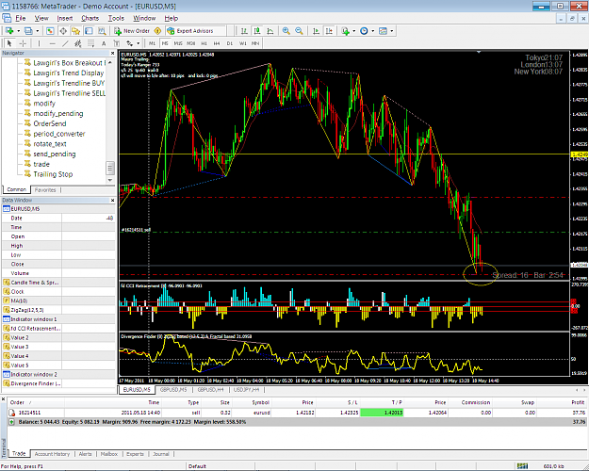Open the Charts menu
The height and width of the screenshot is (471, 589).
[x=90, y=18]
